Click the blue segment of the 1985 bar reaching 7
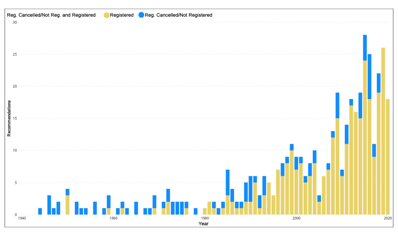The height and width of the screenshot is (236, 398). coord(228,182)
